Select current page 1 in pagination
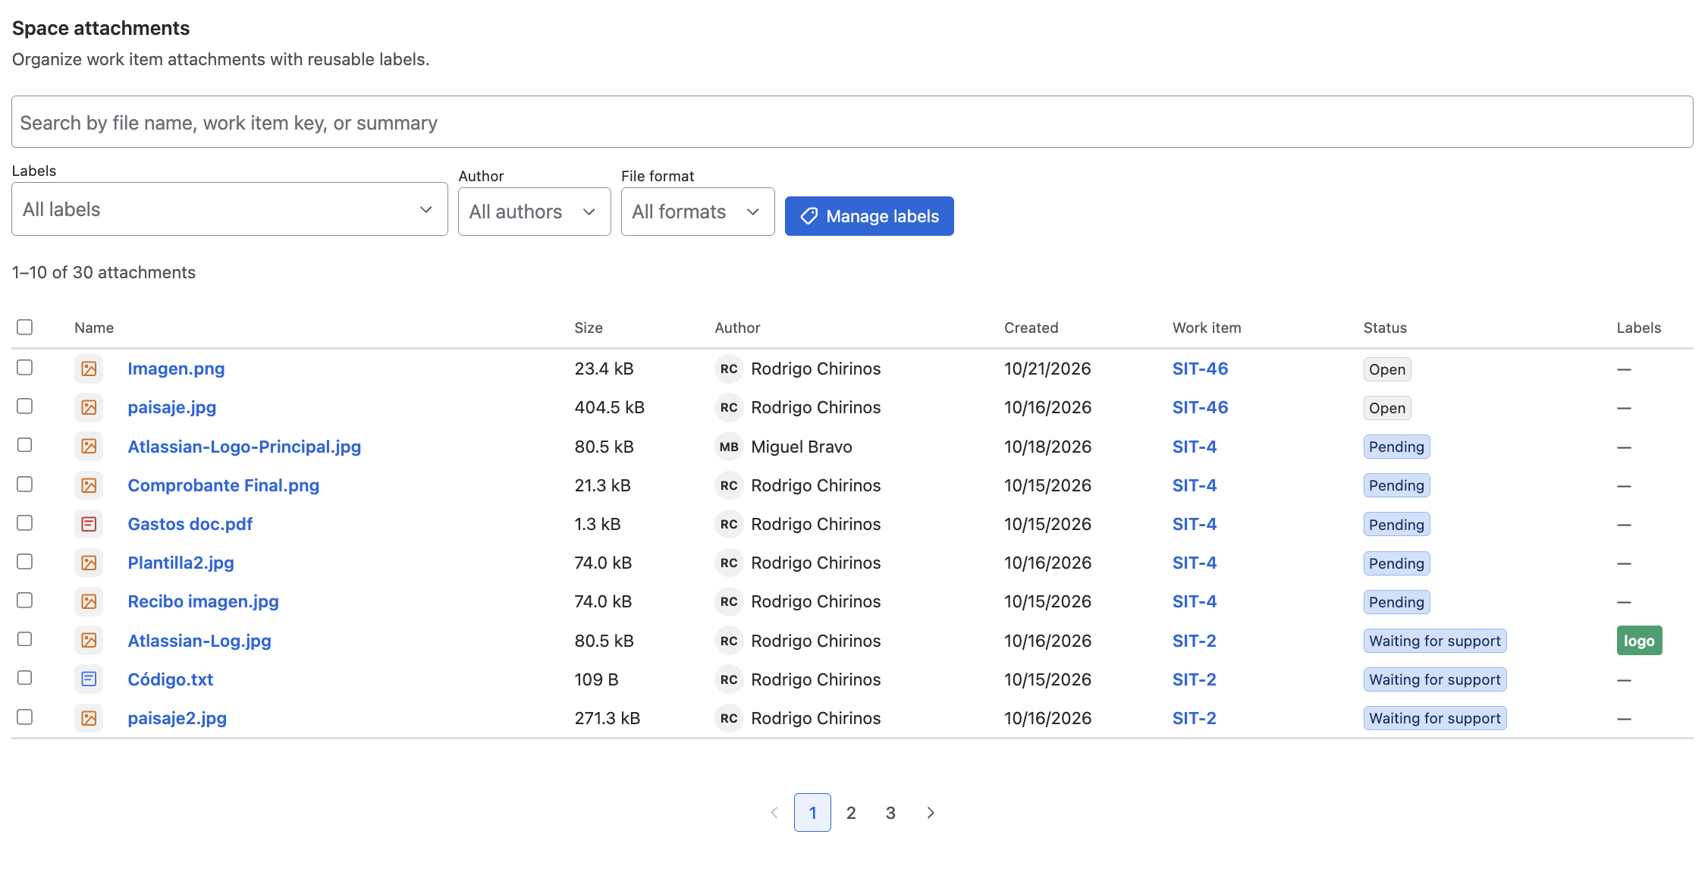The height and width of the screenshot is (869, 1708). pos(812,813)
